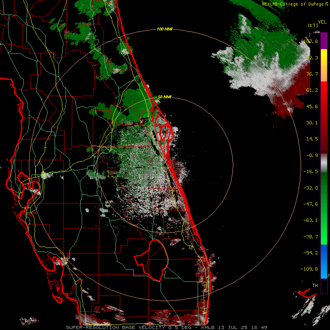Viewport: 330px width, 330px height.
Task: Click the "13 JUL 25" date in caption
Action: point(233,327)
